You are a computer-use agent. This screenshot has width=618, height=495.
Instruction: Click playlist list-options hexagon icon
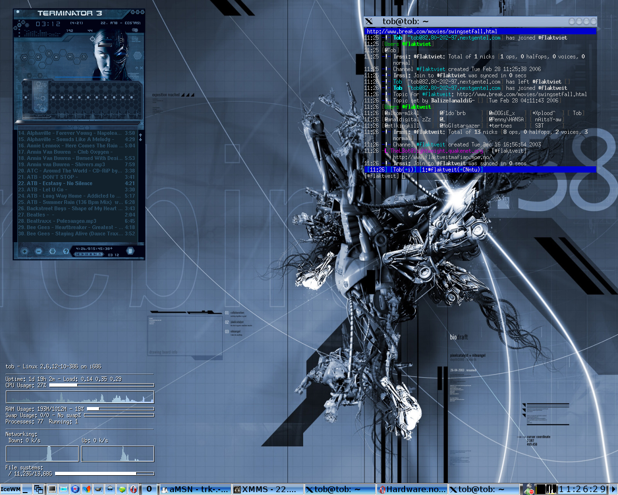[x=130, y=251]
